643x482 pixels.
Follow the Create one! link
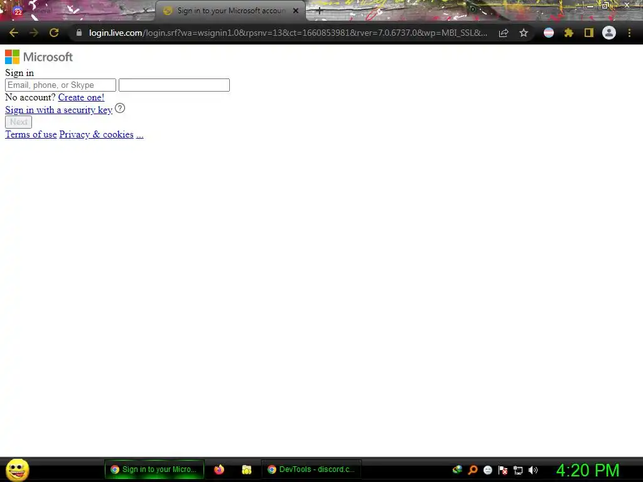click(x=81, y=97)
